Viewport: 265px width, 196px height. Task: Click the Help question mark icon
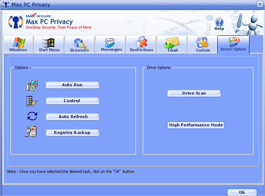(x=219, y=22)
